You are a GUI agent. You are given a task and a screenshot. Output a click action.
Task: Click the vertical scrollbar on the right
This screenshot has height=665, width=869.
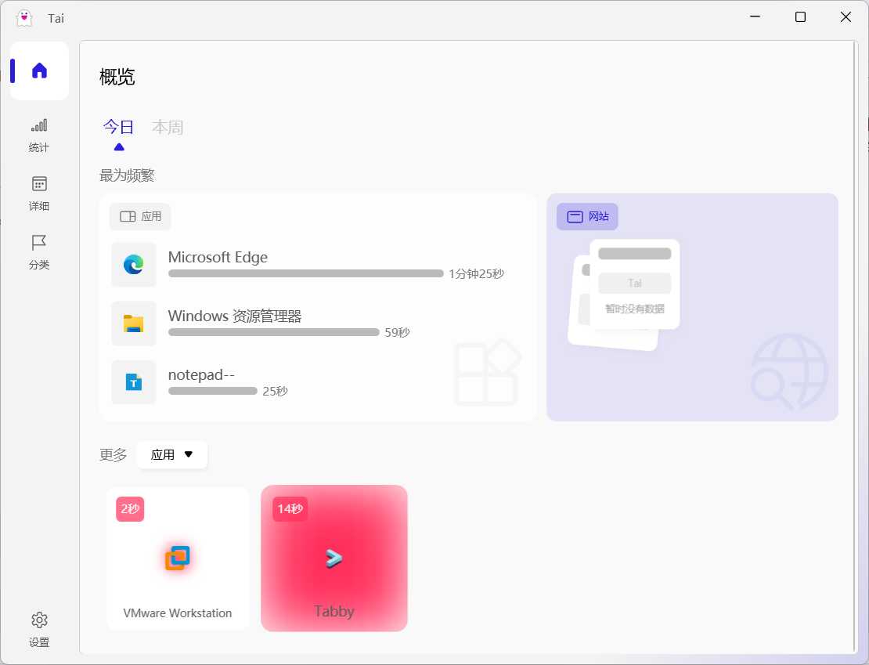click(856, 347)
